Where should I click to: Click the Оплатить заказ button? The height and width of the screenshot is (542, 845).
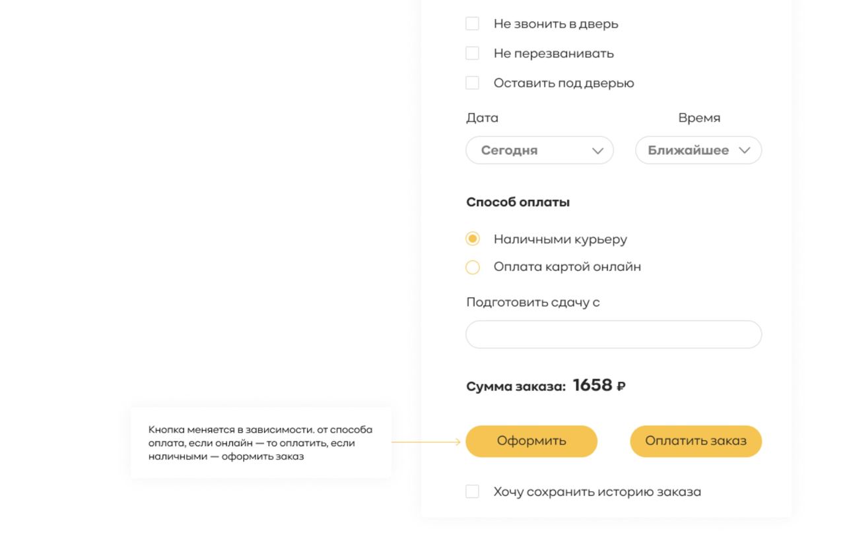tap(696, 441)
